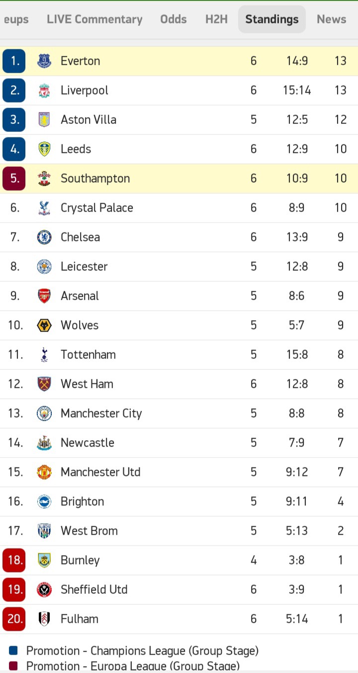This screenshot has height=673, width=358.
Task: Open the Odds tab
Action: click(x=174, y=19)
